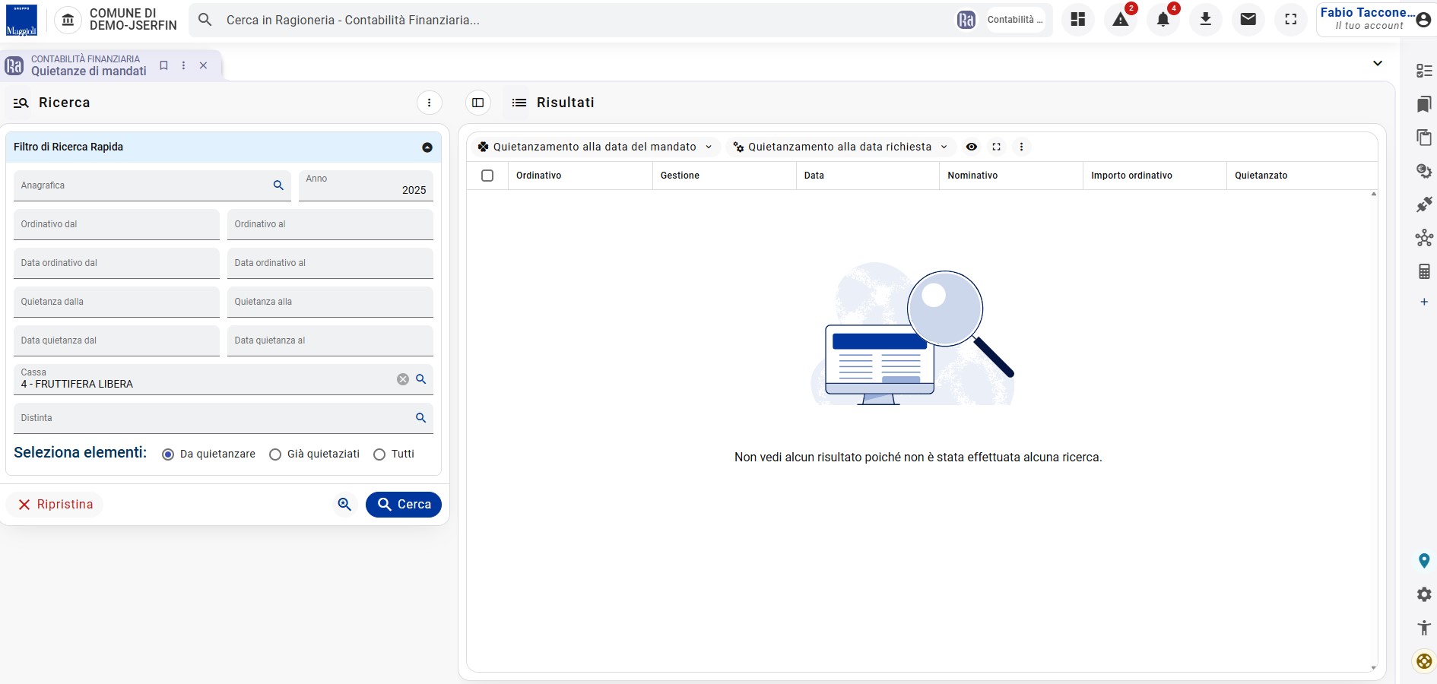1437x684 pixels.
Task: Open the clipboard sidebar icon
Action: point(1424,138)
